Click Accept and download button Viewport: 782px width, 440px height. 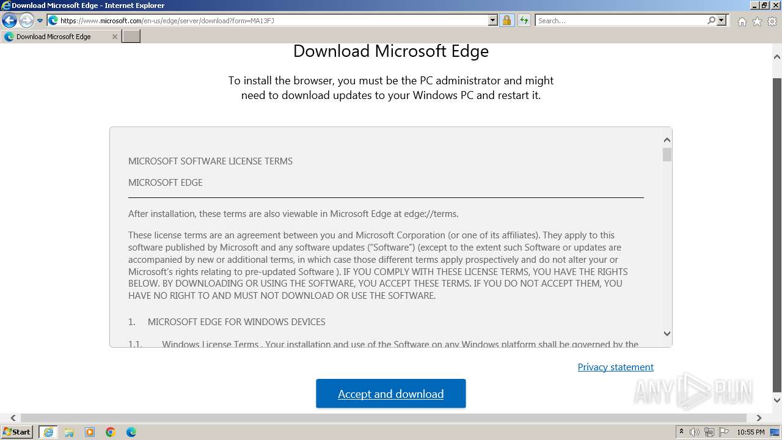pyautogui.click(x=391, y=394)
